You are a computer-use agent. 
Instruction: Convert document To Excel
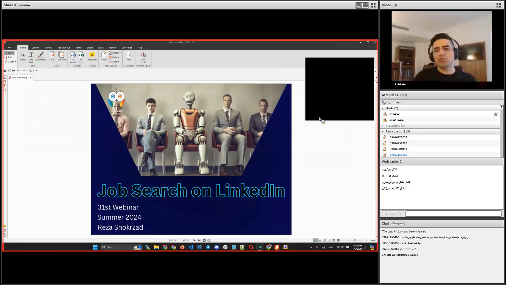[81, 57]
